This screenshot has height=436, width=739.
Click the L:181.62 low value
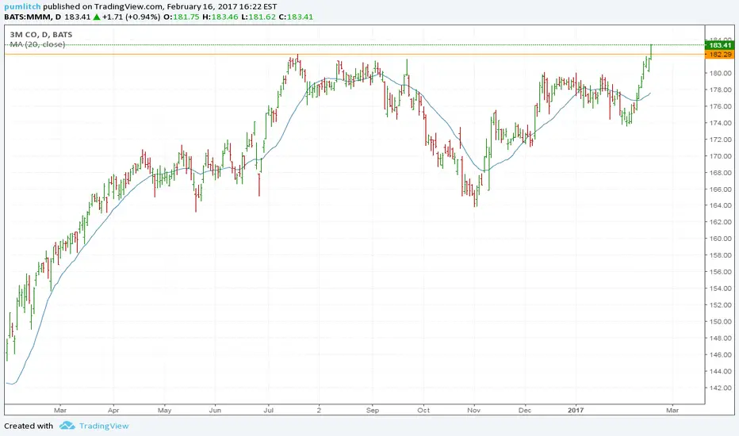pyautogui.click(x=258, y=17)
